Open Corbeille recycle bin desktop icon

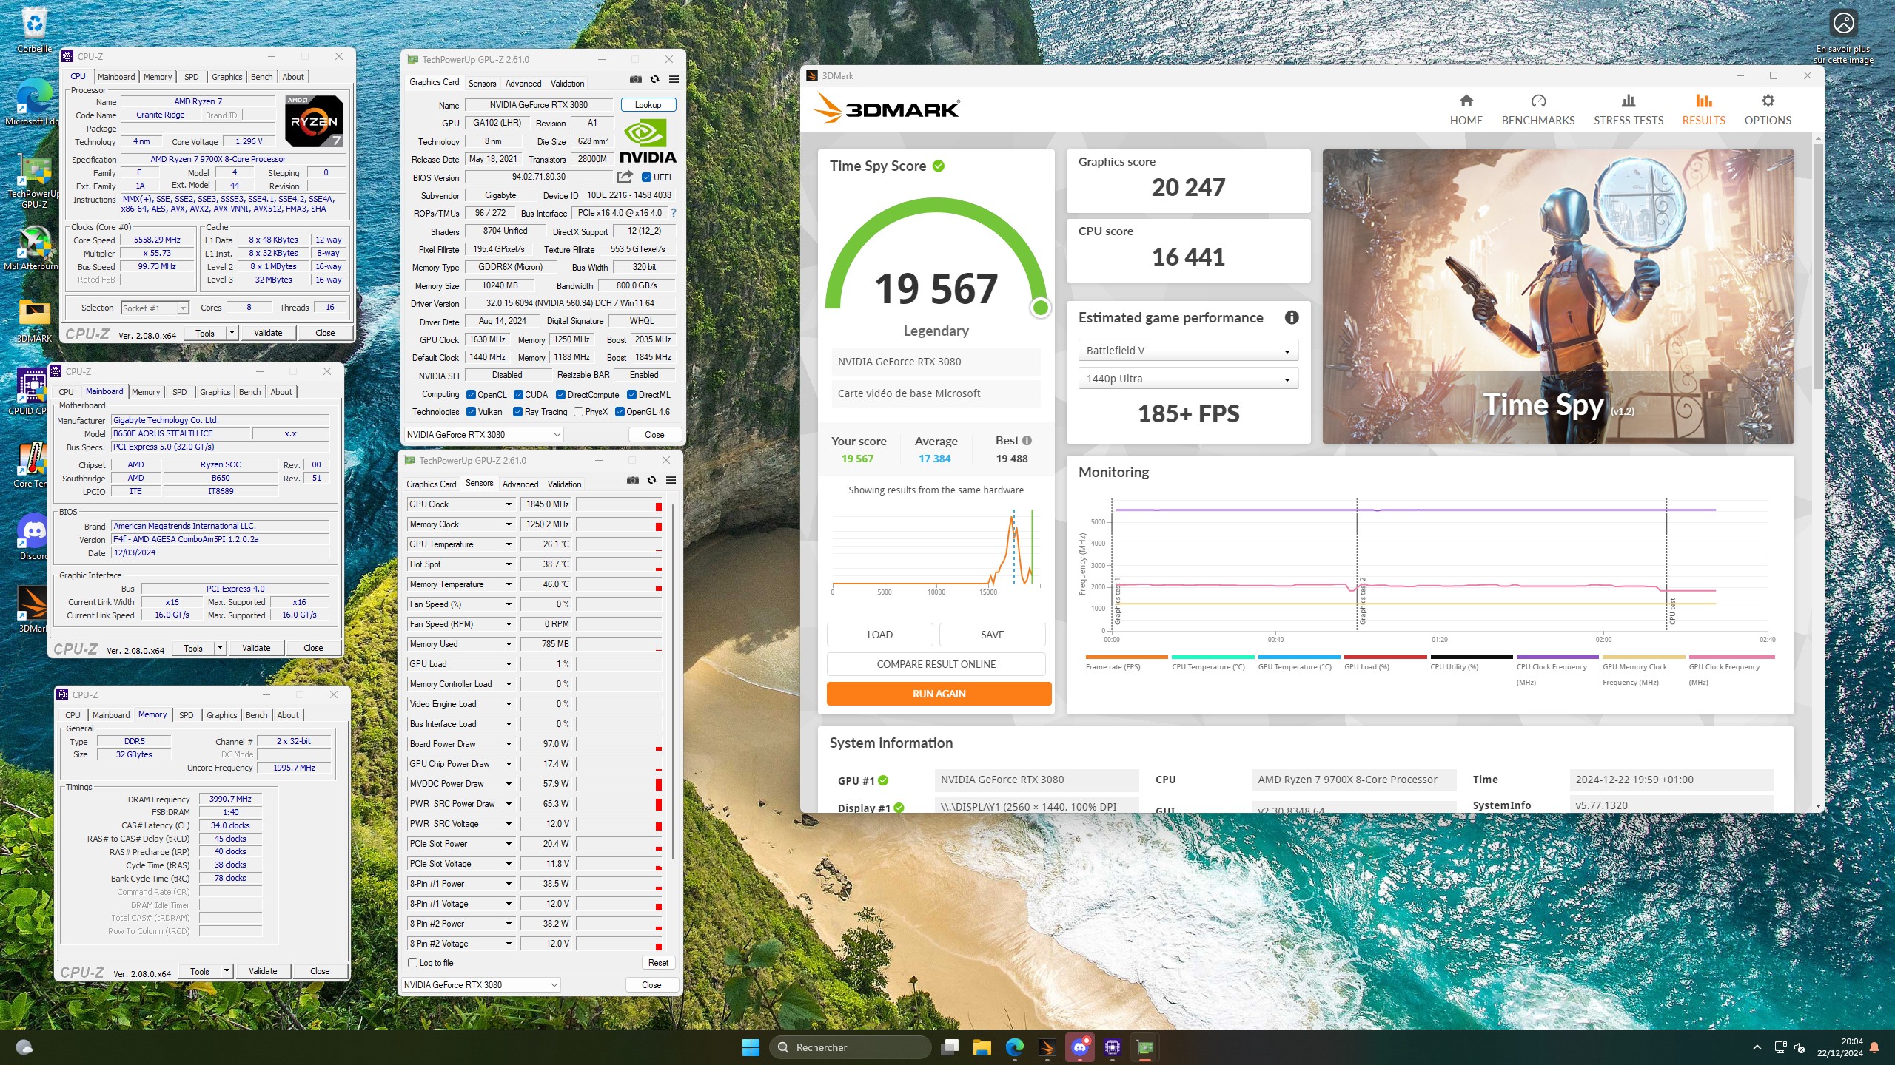tap(34, 30)
